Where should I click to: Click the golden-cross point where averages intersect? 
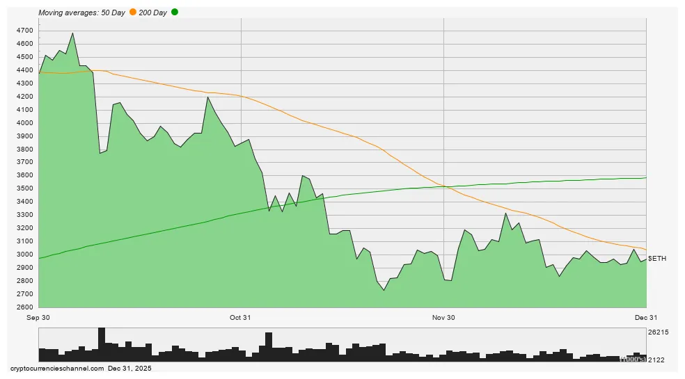point(445,186)
